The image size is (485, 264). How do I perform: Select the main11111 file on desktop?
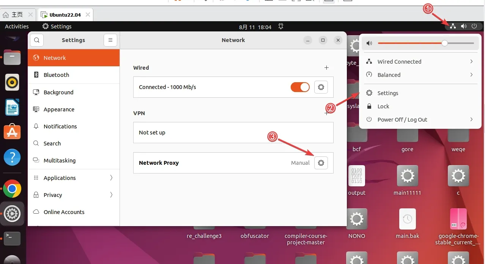pos(408,180)
